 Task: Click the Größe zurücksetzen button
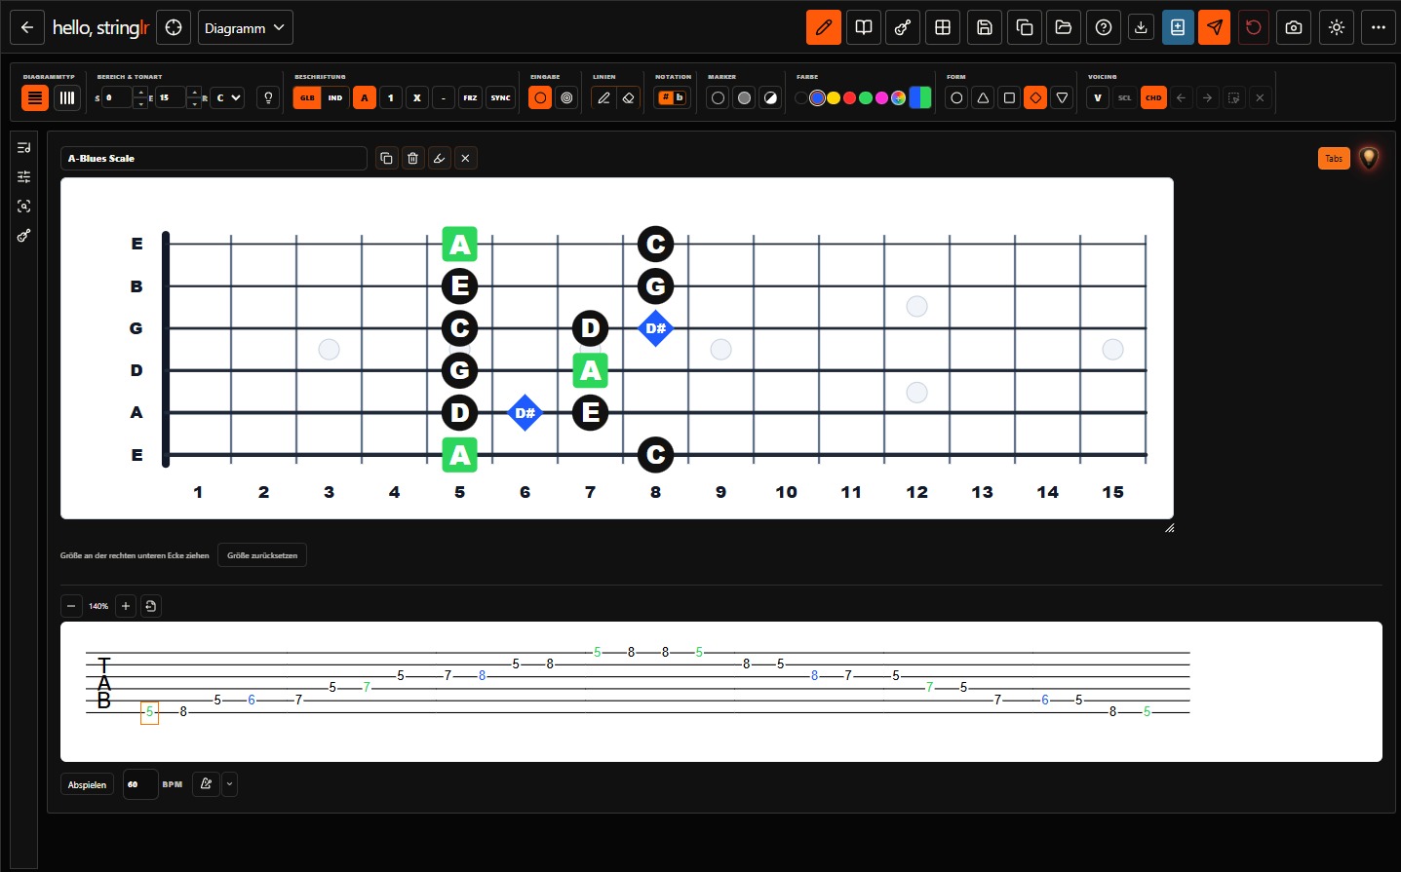(x=262, y=555)
